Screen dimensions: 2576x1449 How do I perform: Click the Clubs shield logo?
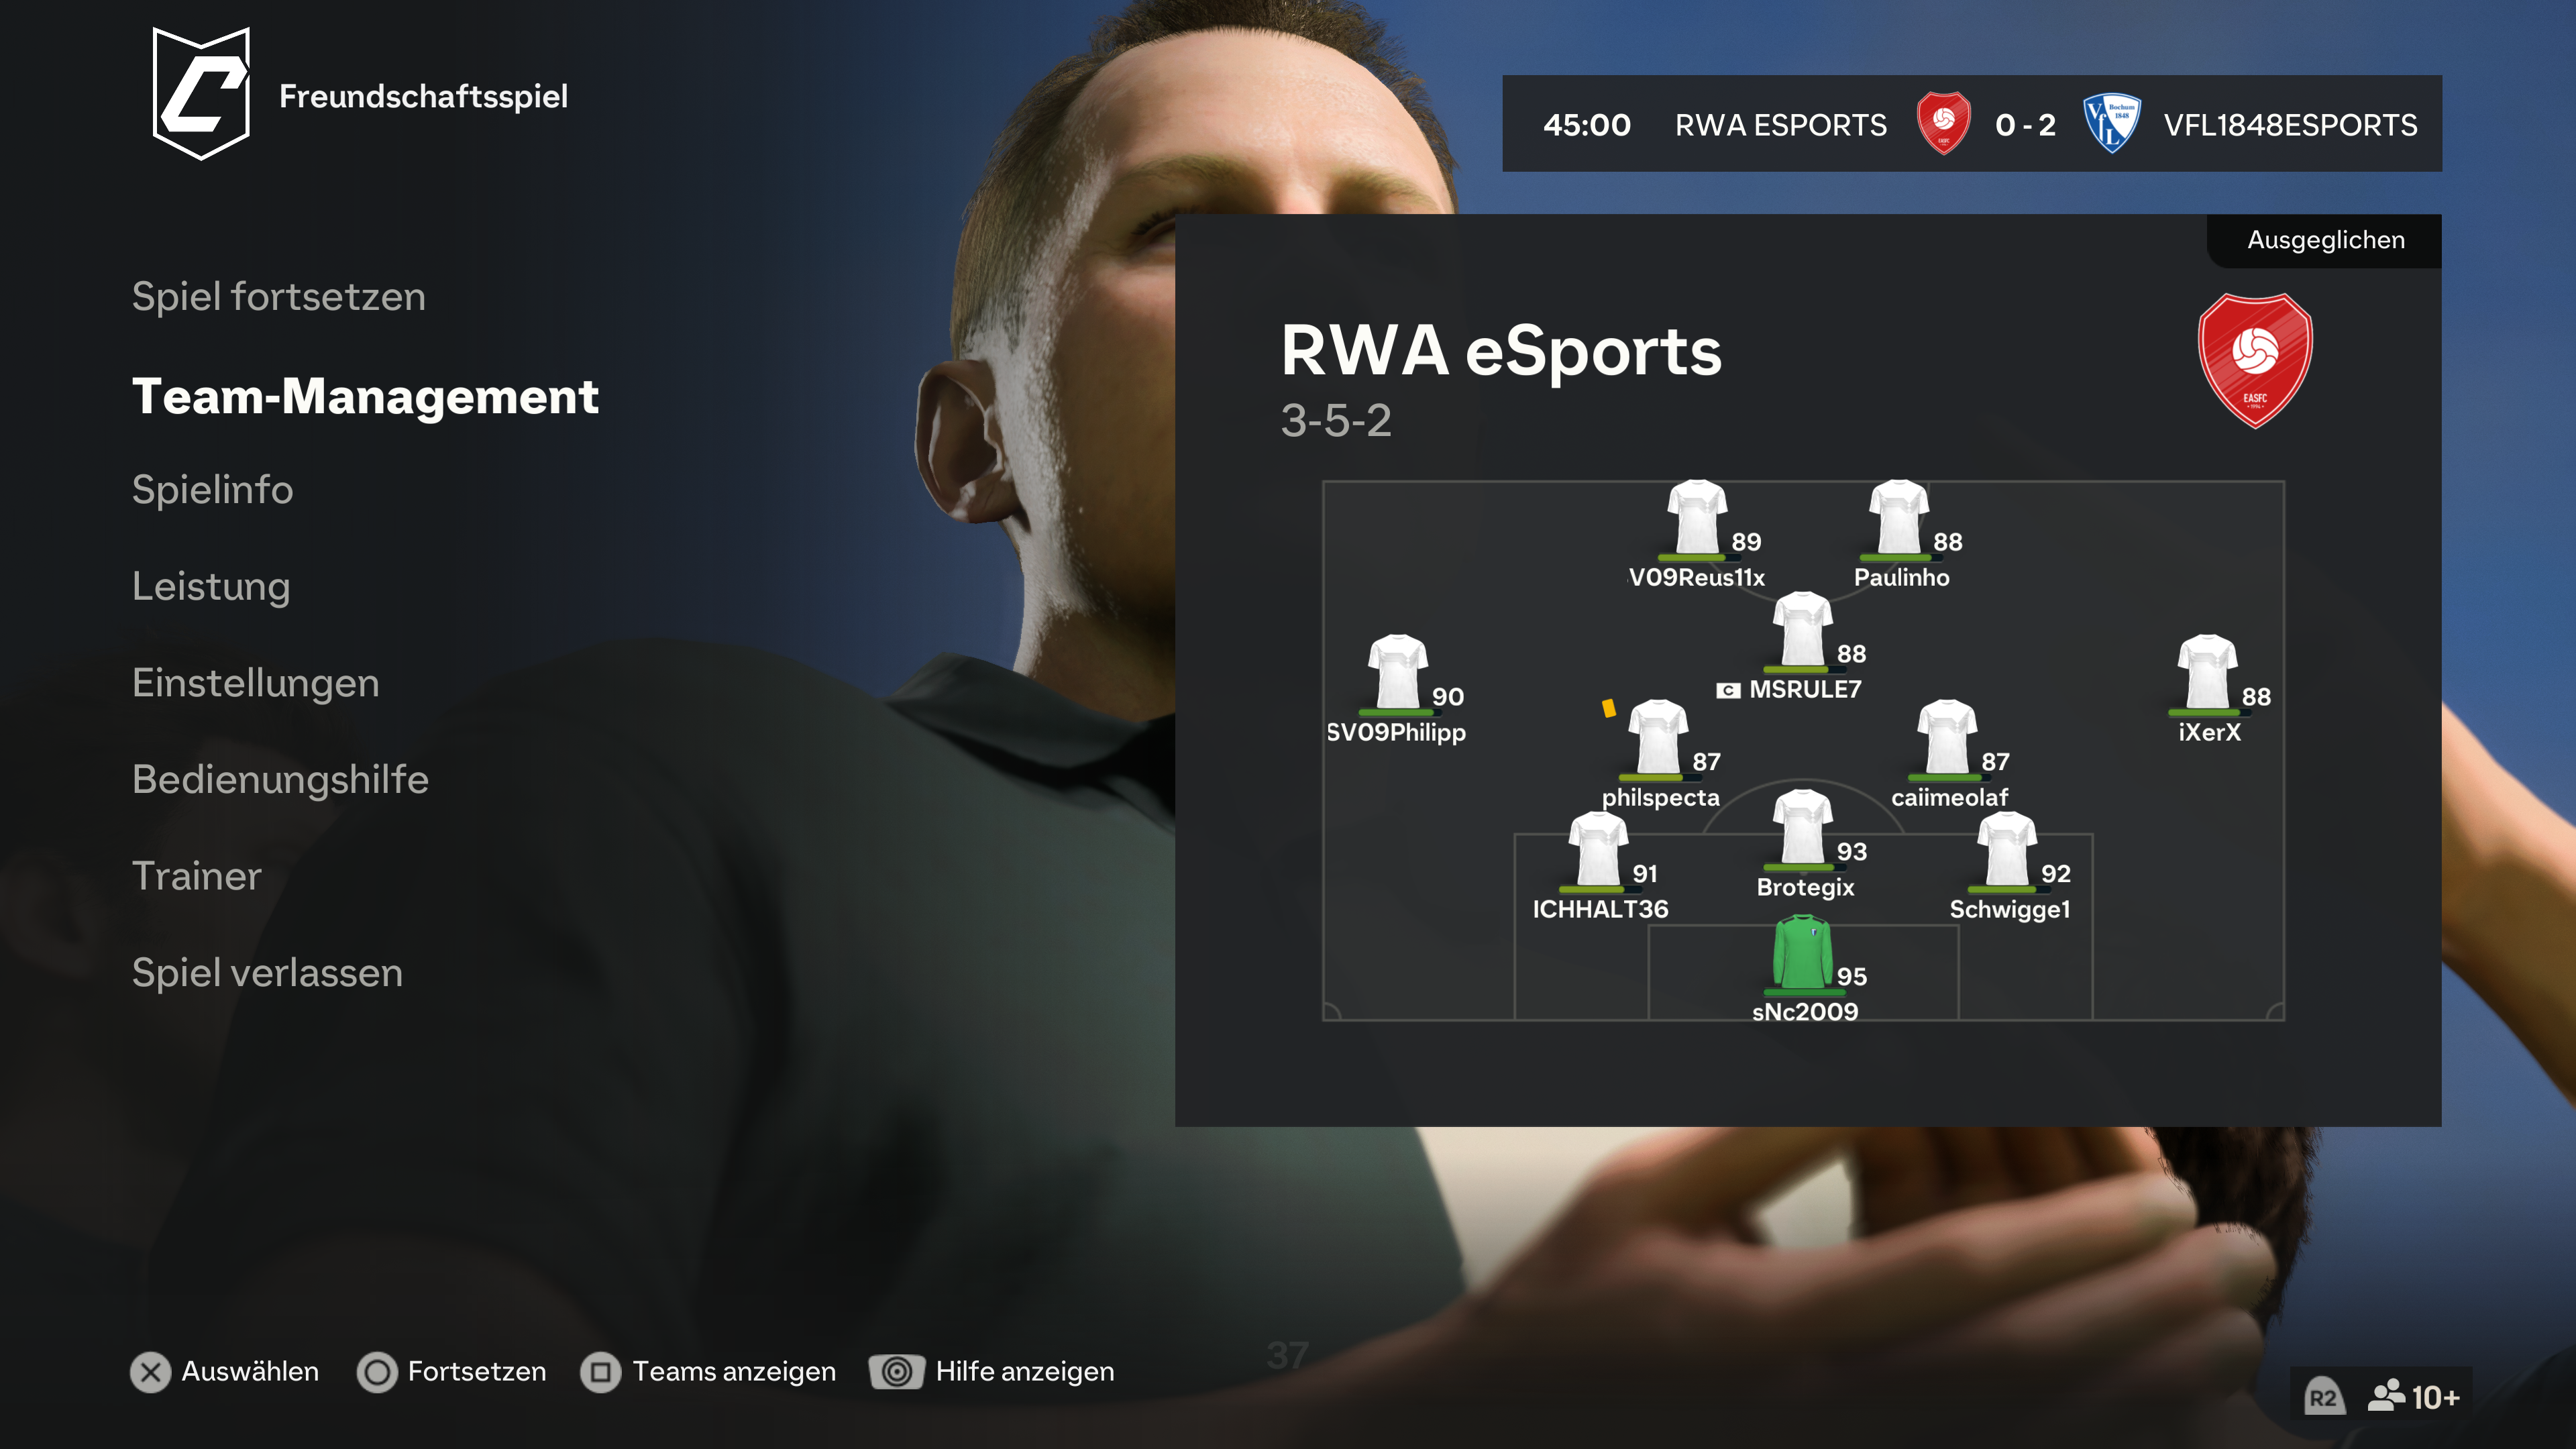(201, 94)
